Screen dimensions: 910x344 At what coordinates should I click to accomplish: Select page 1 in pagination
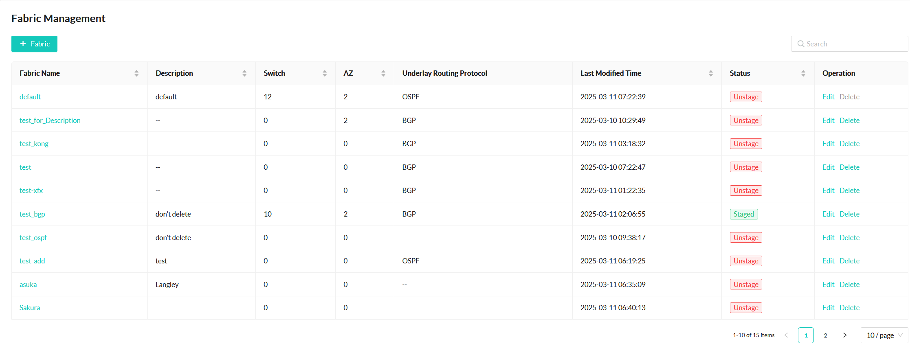pos(806,335)
